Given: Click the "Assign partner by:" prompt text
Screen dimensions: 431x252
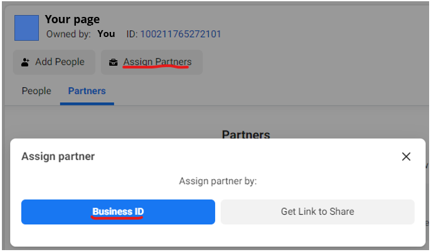Looking at the screenshot, I should tap(218, 181).
